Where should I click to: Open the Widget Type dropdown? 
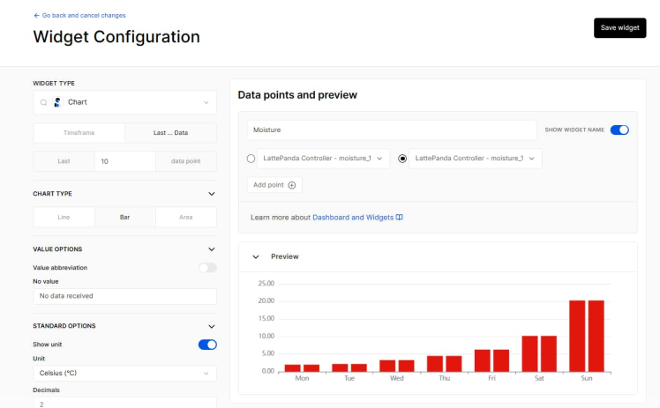(206, 102)
